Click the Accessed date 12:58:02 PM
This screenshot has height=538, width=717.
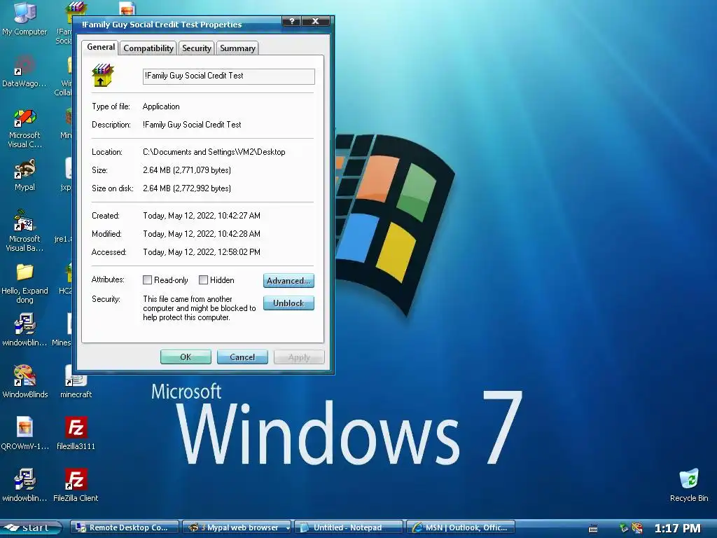(201, 252)
